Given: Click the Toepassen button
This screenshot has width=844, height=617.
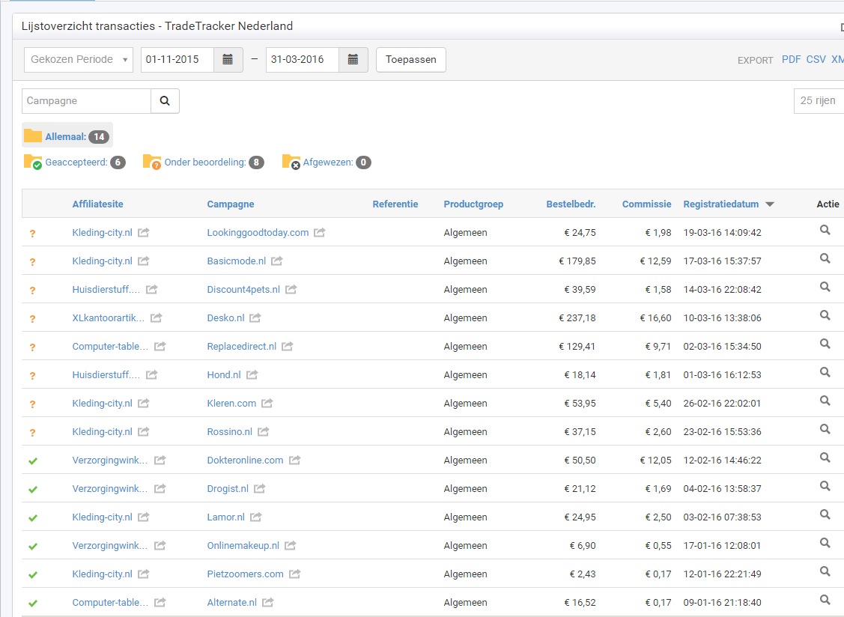Looking at the screenshot, I should point(410,60).
